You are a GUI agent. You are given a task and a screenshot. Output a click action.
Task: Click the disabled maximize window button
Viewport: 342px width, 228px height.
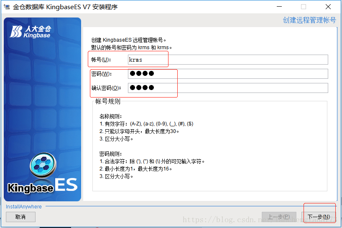(x=304, y=7)
